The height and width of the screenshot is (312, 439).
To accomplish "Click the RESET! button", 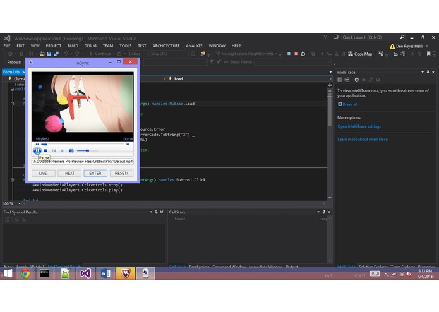I will [x=121, y=173].
